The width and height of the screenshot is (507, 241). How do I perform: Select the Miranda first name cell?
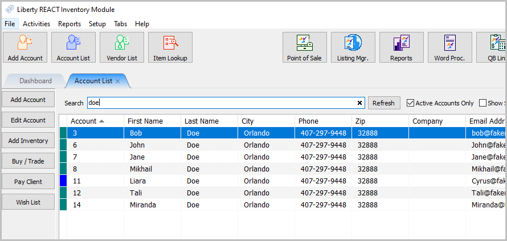coord(152,205)
